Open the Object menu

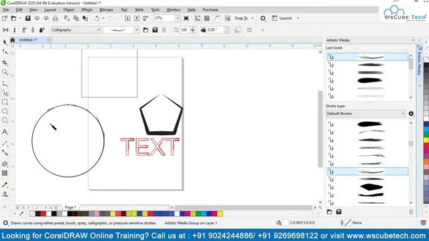68,9
